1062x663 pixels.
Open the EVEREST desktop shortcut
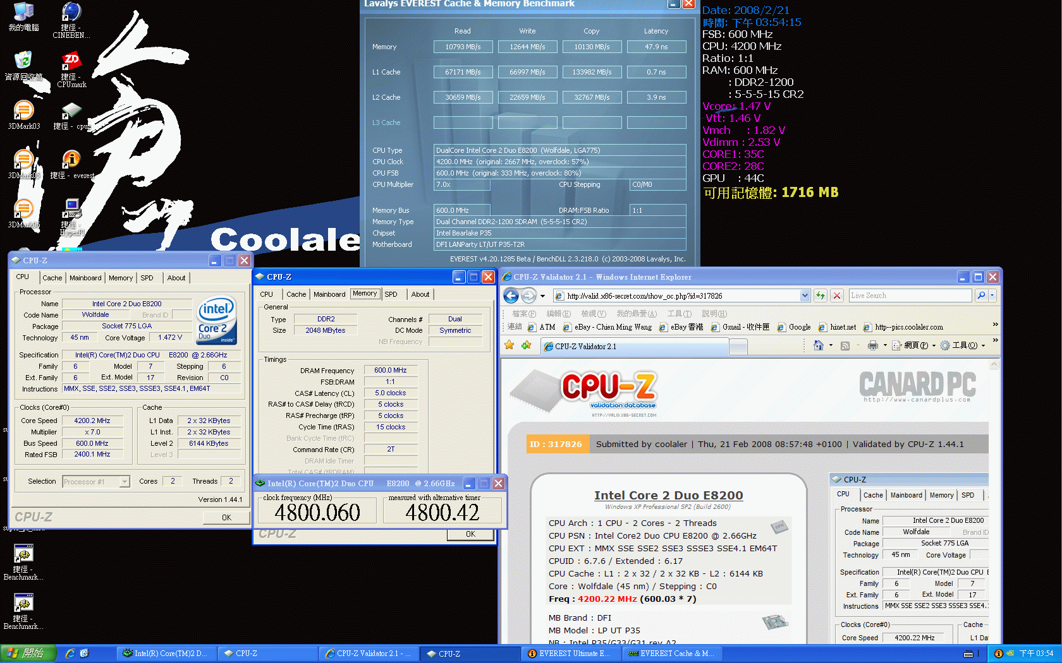click(x=71, y=160)
